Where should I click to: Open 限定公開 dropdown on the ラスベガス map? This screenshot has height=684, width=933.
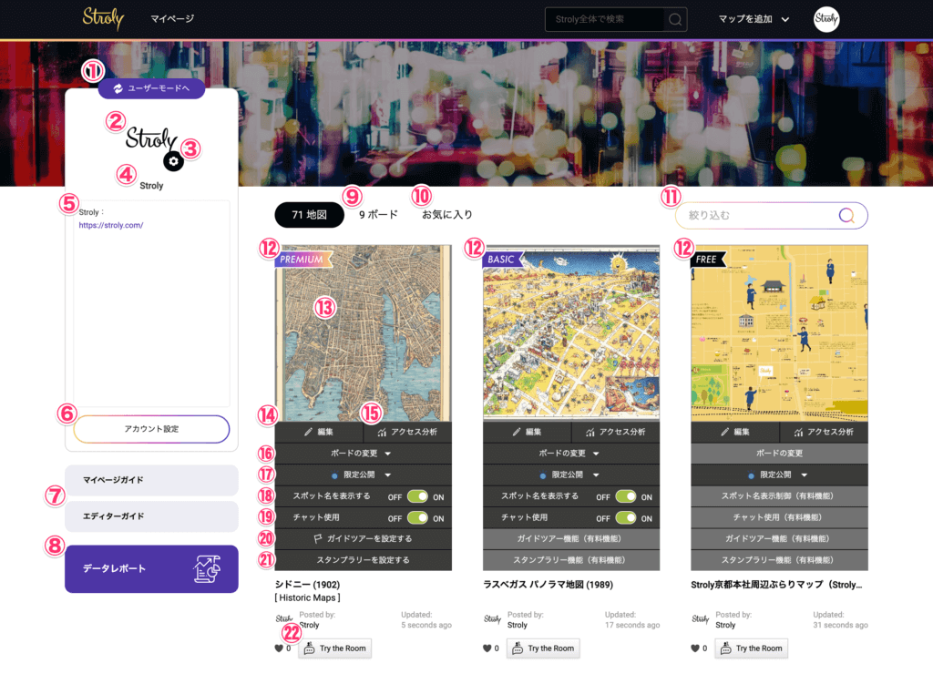coord(570,475)
